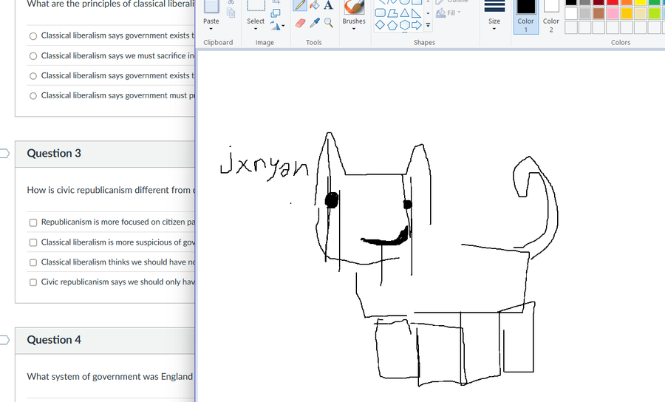Click the Color 2 button
This screenshot has height=402, width=665.
click(551, 16)
